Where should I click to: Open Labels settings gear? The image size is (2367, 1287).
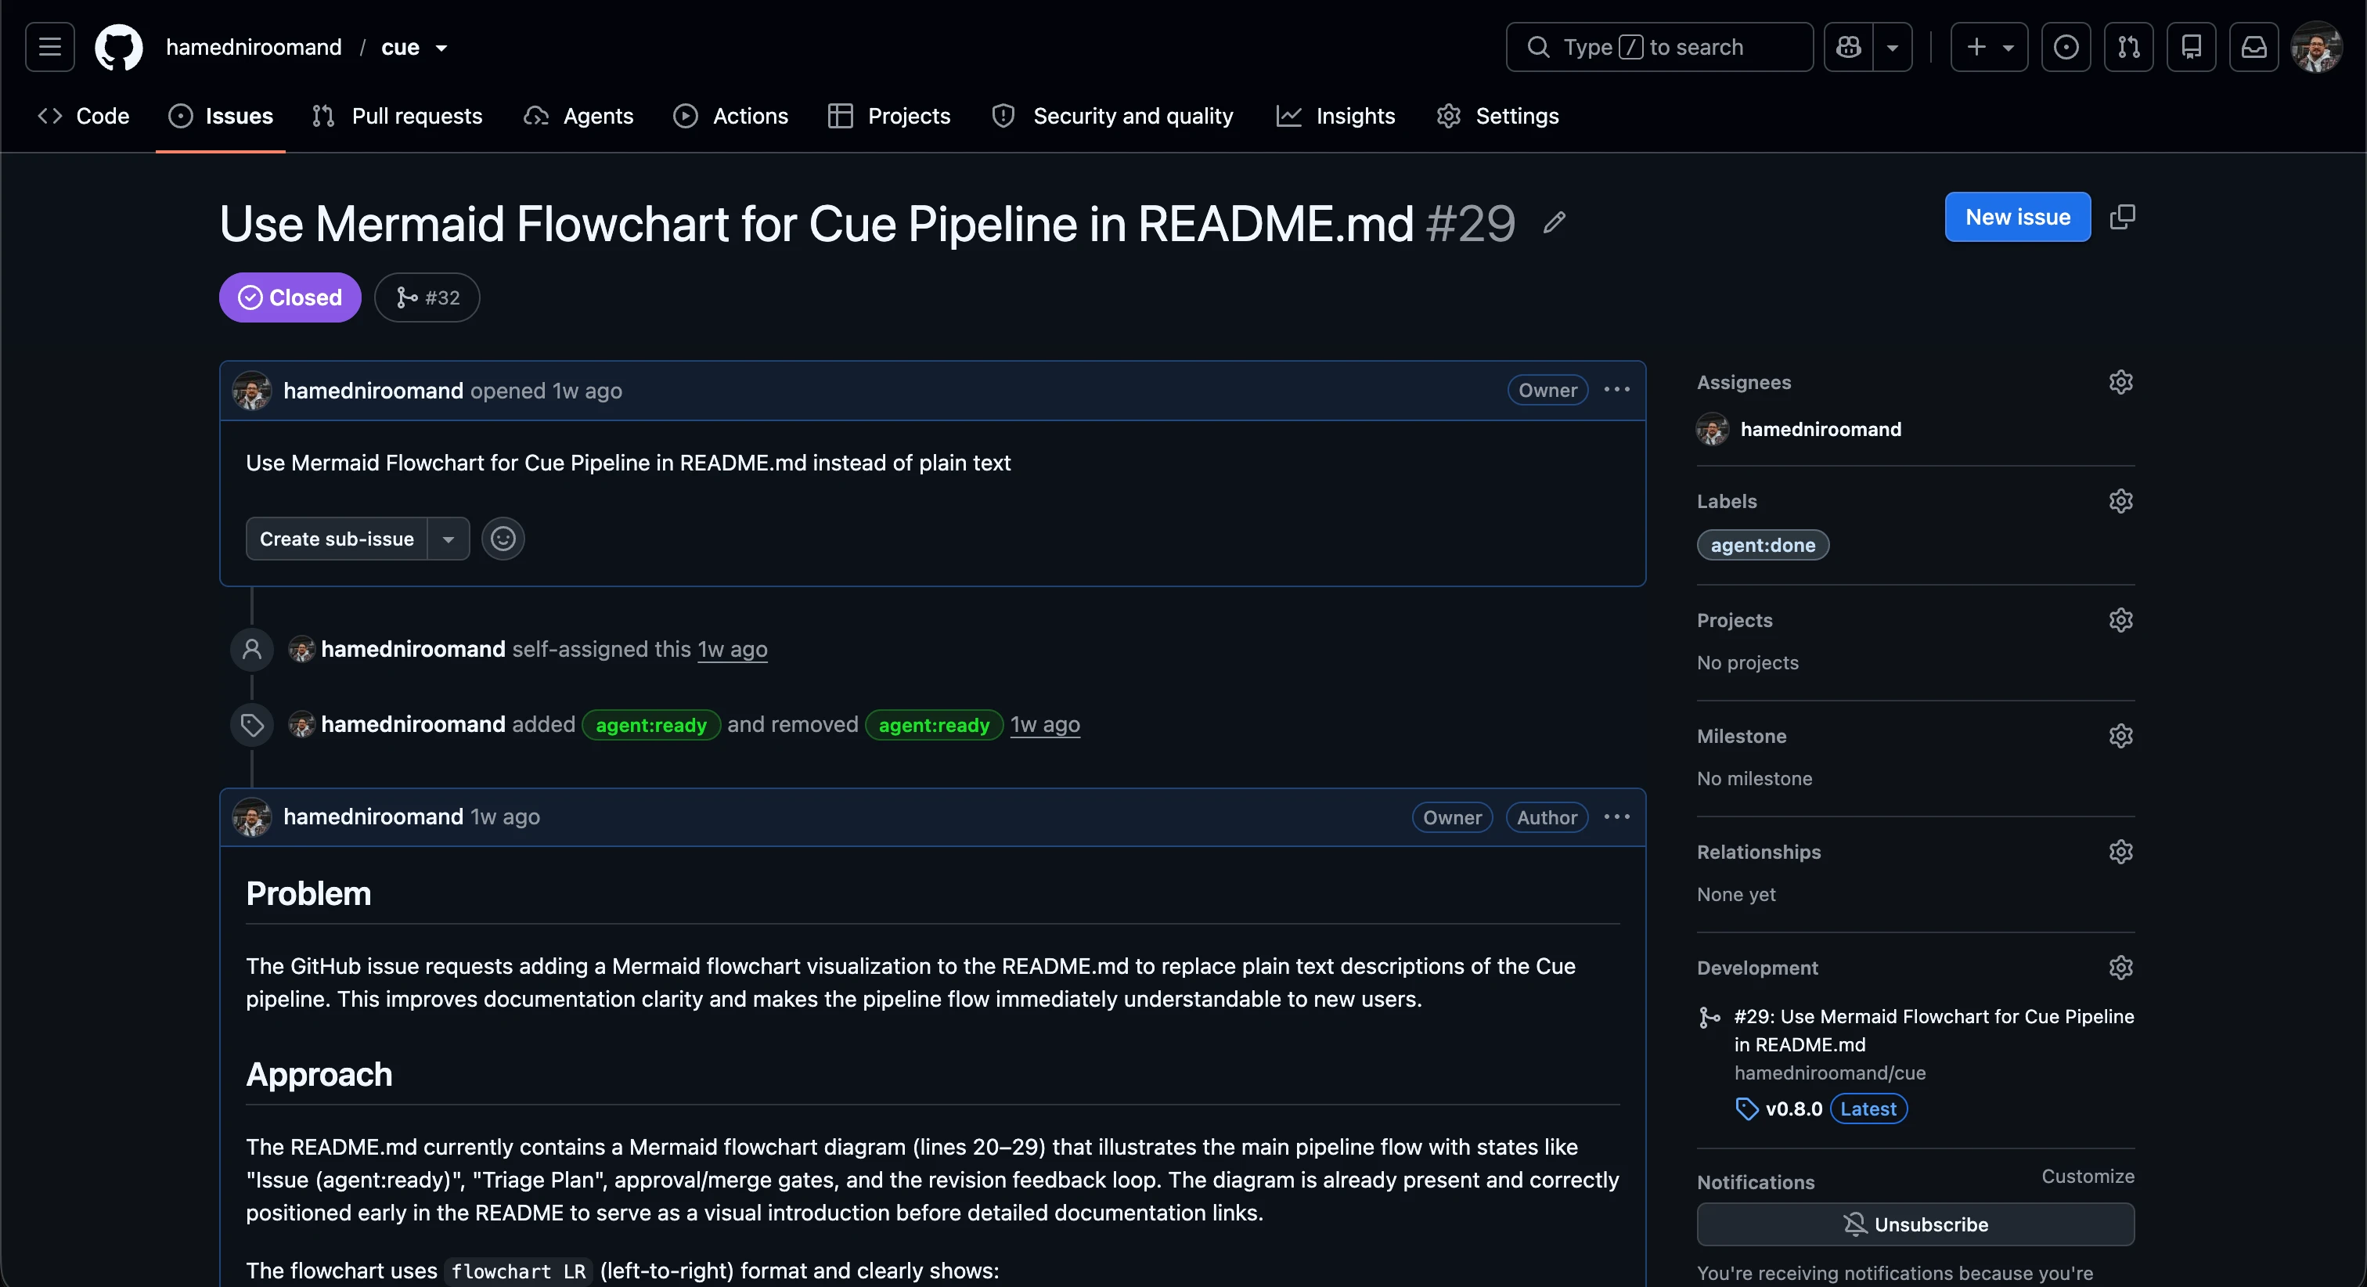pos(2120,501)
